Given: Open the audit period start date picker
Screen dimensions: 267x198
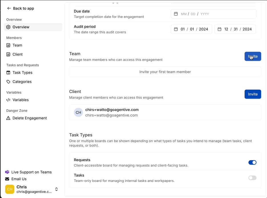Looking at the screenshot, I should [x=176, y=29].
